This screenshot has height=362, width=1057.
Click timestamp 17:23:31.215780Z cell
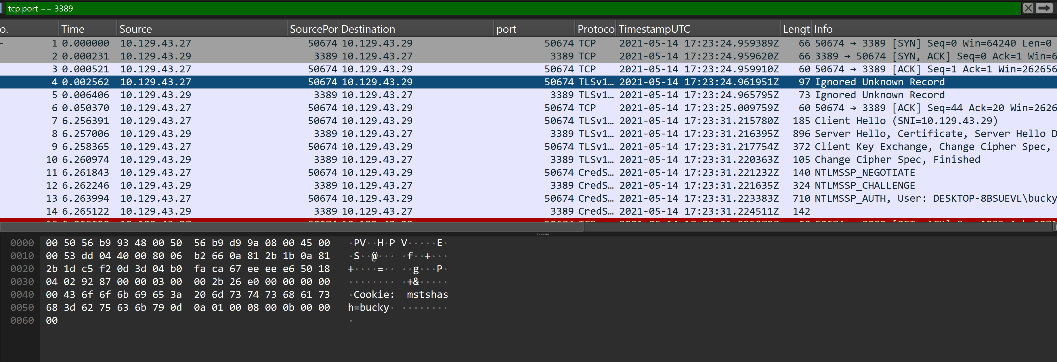click(x=699, y=121)
